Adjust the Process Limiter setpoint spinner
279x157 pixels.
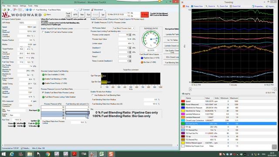130,35
